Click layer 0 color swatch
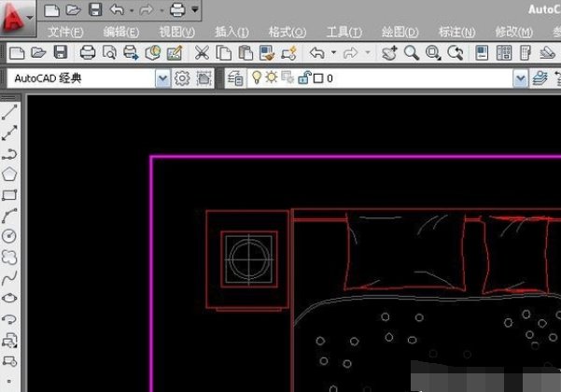This screenshot has width=561, height=392. tap(317, 78)
